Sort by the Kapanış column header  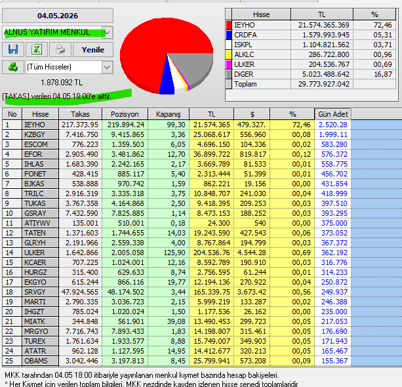click(169, 114)
